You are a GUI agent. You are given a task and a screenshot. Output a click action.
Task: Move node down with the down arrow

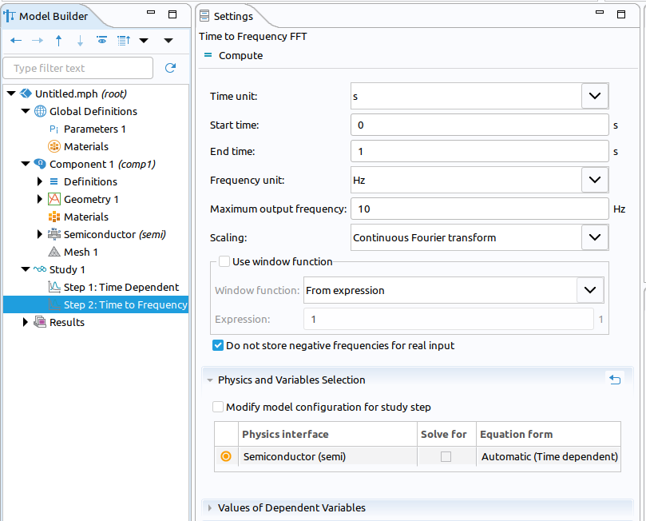pos(80,41)
